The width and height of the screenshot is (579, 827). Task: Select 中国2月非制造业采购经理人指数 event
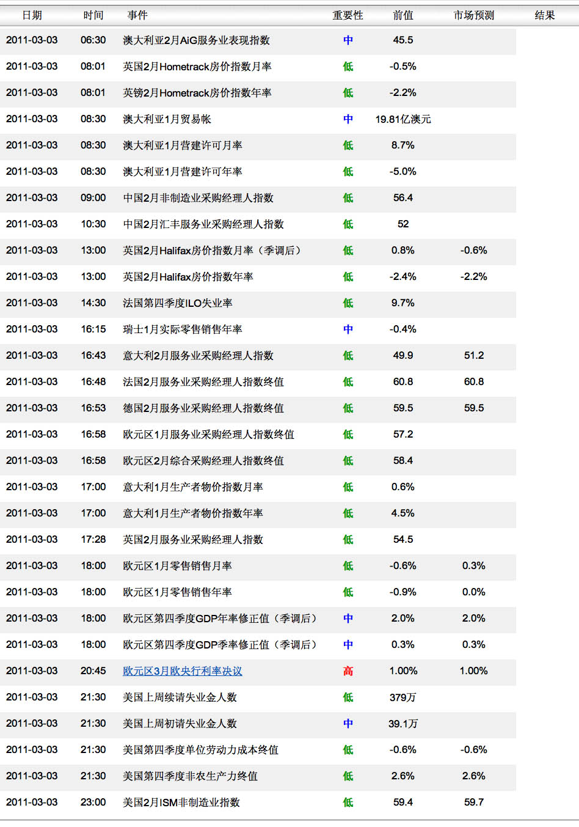(x=198, y=198)
